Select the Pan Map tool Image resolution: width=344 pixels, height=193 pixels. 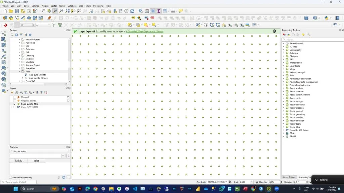click(43, 11)
